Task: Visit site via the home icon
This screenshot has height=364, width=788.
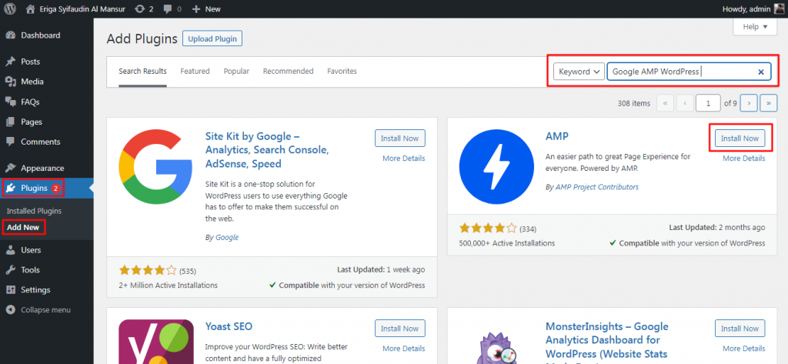Action: click(30, 8)
